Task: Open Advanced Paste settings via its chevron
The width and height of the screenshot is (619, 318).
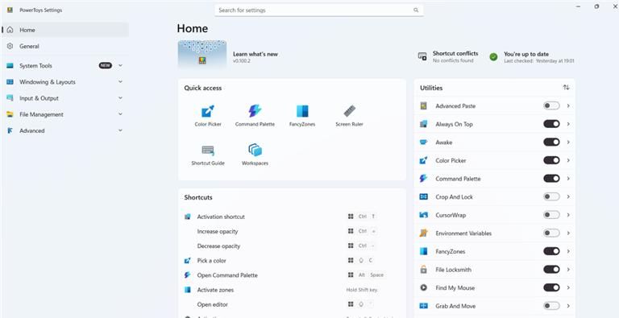Action: [568, 105]
